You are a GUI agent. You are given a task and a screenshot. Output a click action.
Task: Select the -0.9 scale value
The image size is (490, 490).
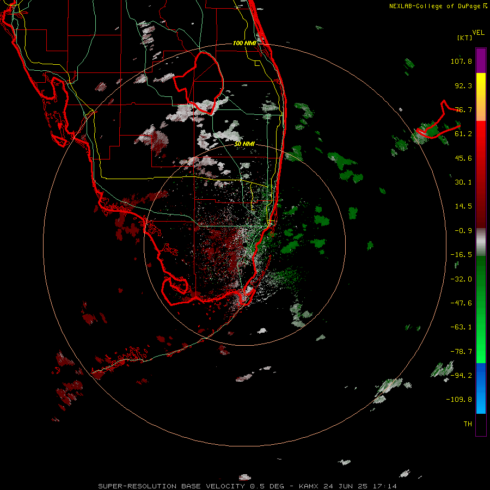[463, 231]
